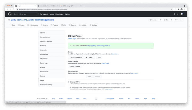Screen dimensions: 192x110
Task: Open the user avatar menu
Action: pos(182,14)
